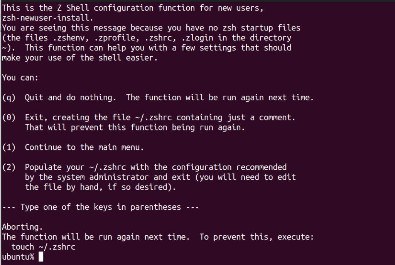This screenshot has height=265, width=395.
Task: Click the 'Aborting.' message line
Action: pos(22,227)
